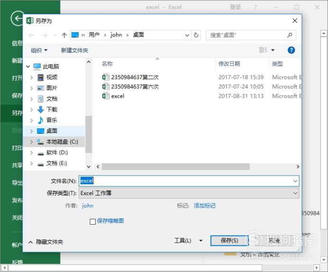Select the 桌面 folder in tree
This screenshot has height=272, width=328.
click(52, 131)
